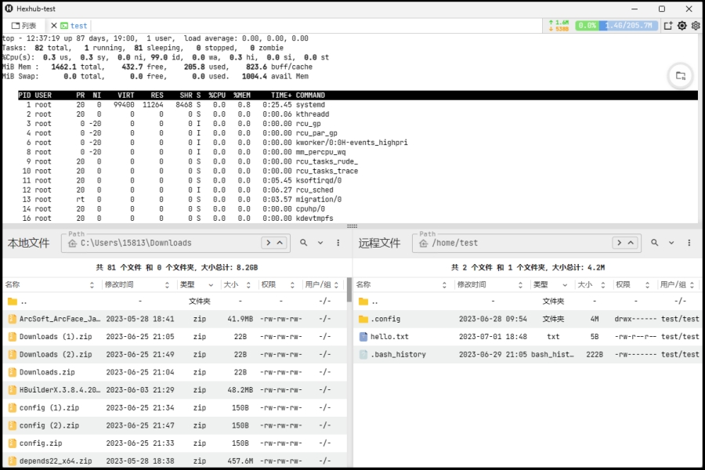The width and height of the screenshot is (705, 470).
Task: Expand the remote 类型 filter dropdown
Action: 565,284
